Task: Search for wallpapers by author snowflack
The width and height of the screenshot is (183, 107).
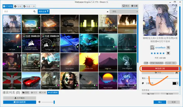Action: (x=168, y=47)
